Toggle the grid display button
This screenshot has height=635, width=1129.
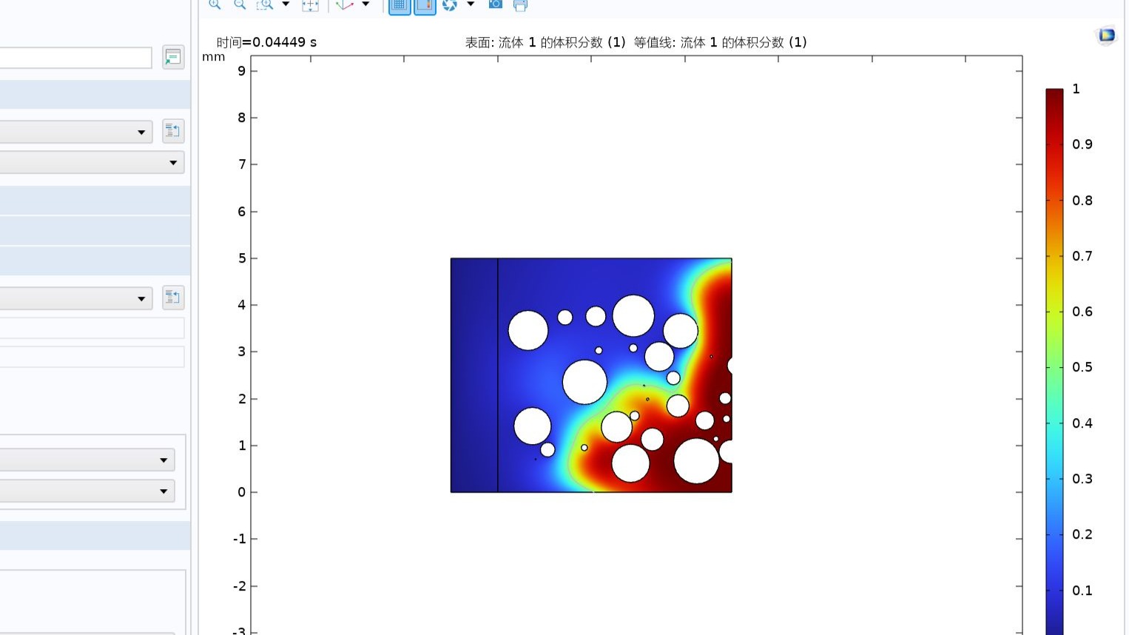(400, 5)
